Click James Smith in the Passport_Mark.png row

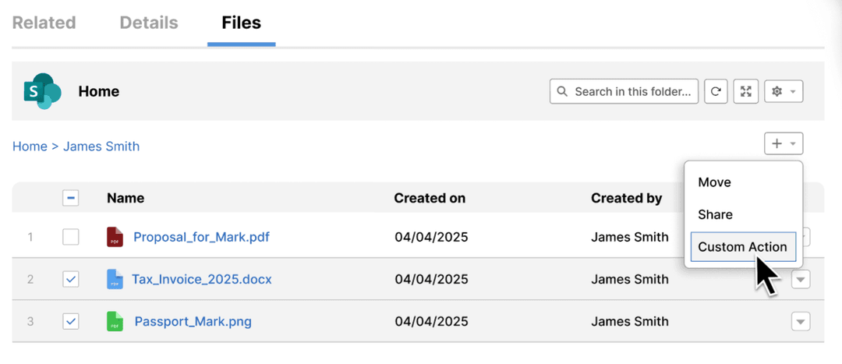click(630, 322)
